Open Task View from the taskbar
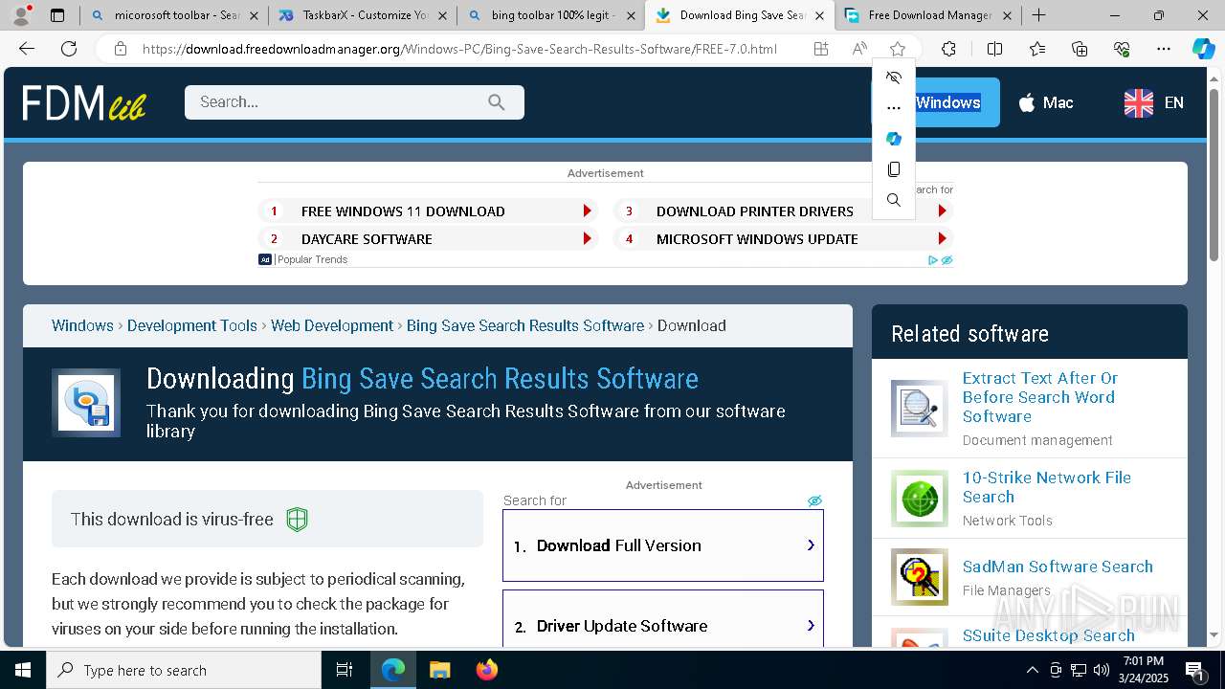 (345, 670)
